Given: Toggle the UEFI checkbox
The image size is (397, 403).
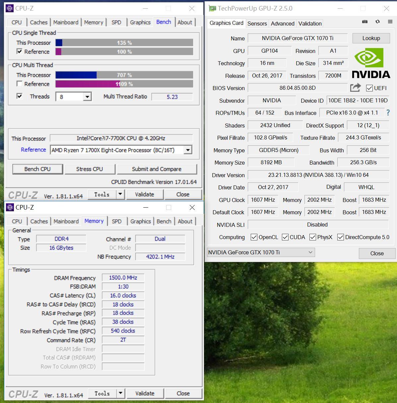Looking at the screenshot, I should tap(369, 88).
